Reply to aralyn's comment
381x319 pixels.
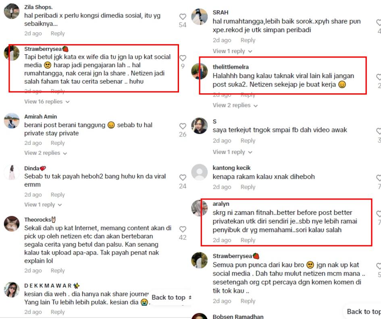click(248, 240)
